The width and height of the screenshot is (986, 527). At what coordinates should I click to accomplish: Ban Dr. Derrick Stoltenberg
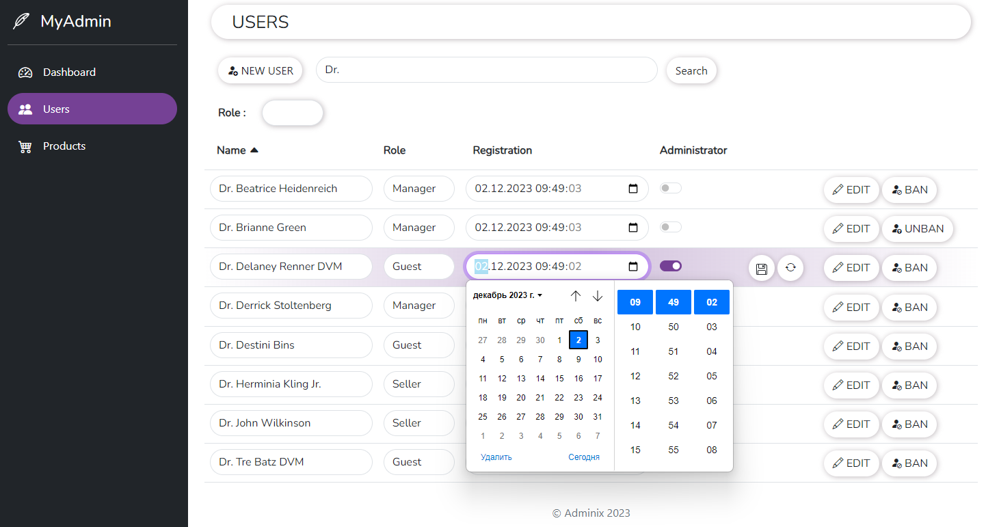click(909, 308)
